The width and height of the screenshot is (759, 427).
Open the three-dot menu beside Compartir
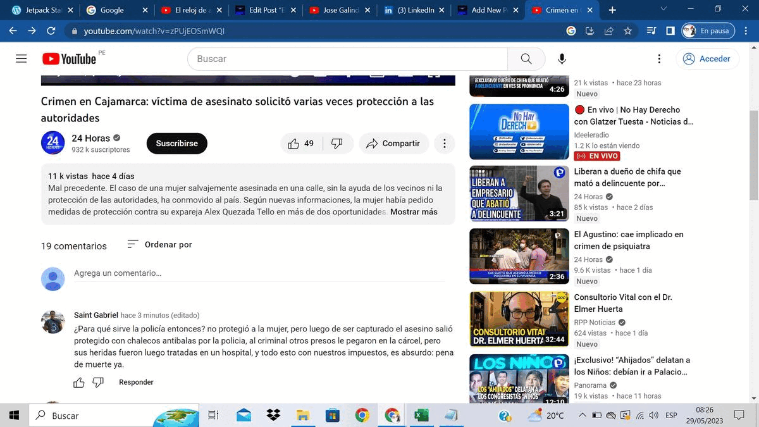[445, 143]
